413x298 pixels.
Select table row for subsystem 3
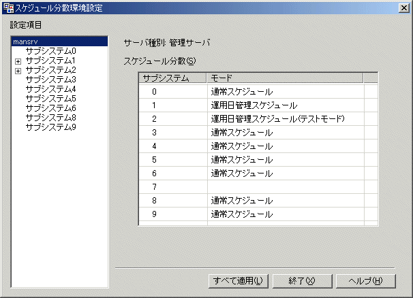click(258, 133)
